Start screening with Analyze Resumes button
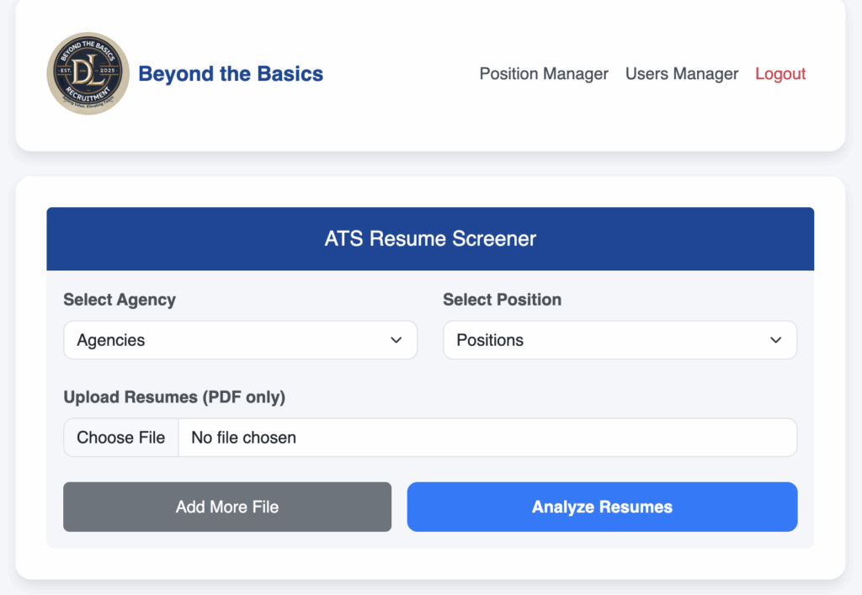This screenshot has width=862, height=595. (602, 507)
